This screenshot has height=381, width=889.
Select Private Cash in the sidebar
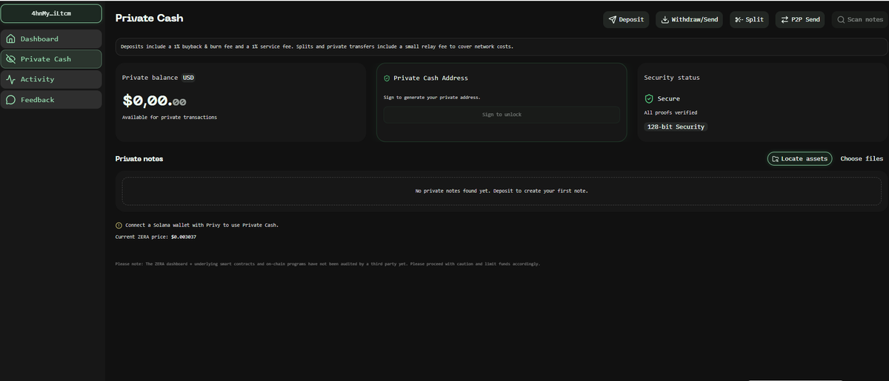pos(51,59)
